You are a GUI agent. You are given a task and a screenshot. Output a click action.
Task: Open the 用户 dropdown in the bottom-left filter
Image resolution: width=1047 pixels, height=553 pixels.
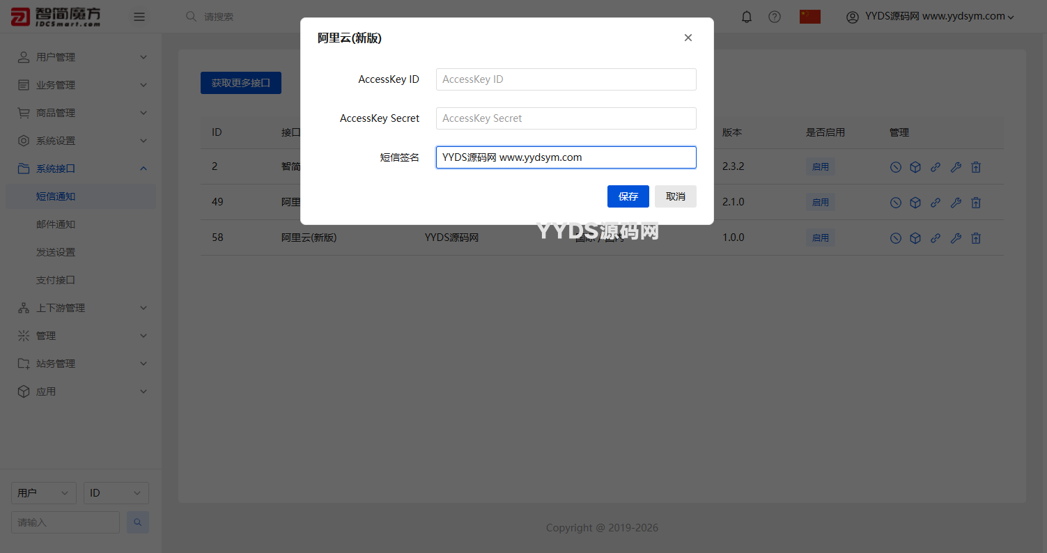43,492
